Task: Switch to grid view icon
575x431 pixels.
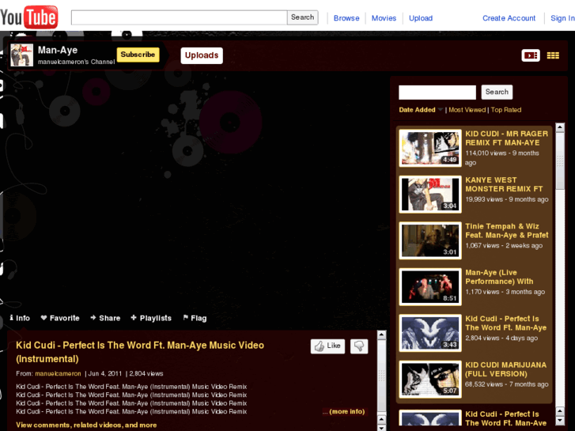Action: click(553, 55)
